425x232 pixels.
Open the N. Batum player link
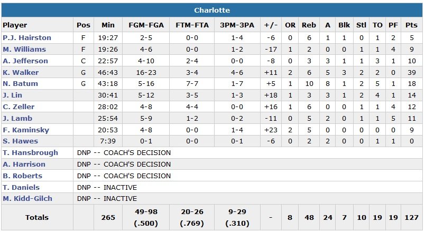pyautogui.click(x=20, y=84)
